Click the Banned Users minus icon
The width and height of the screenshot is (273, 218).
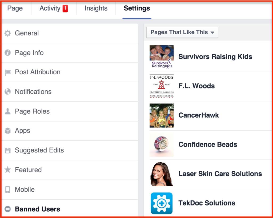pyautogui.click(x=8, y=209)
